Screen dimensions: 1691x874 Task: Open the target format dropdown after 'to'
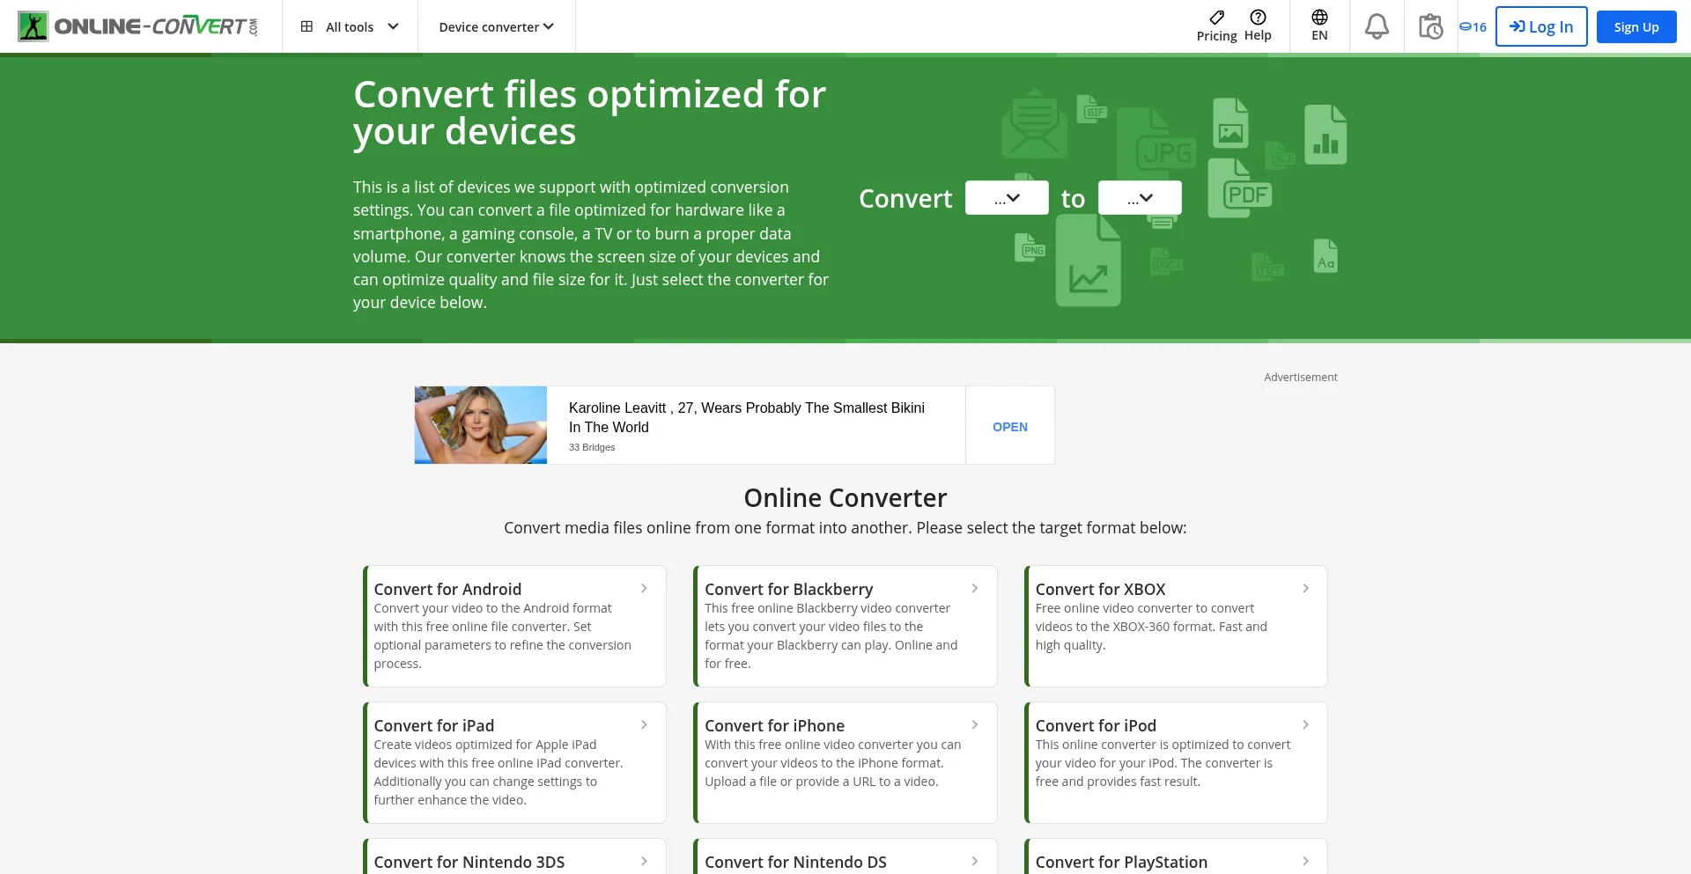coord(1140,198)
